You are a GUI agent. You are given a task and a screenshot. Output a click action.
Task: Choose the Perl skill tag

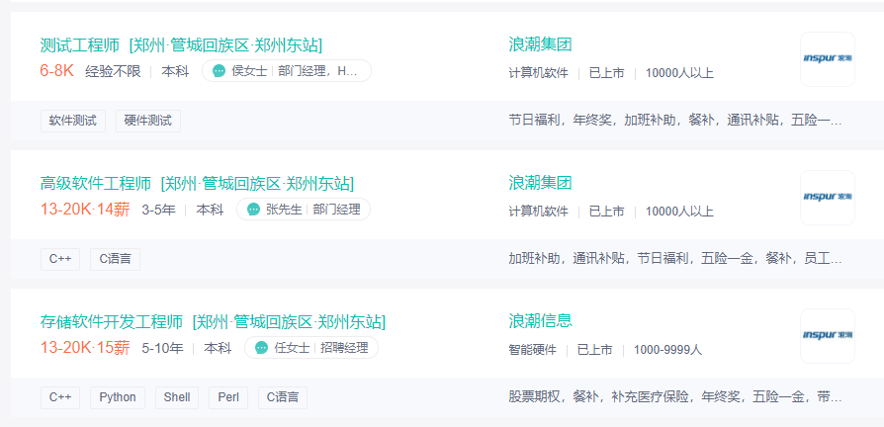228,397
